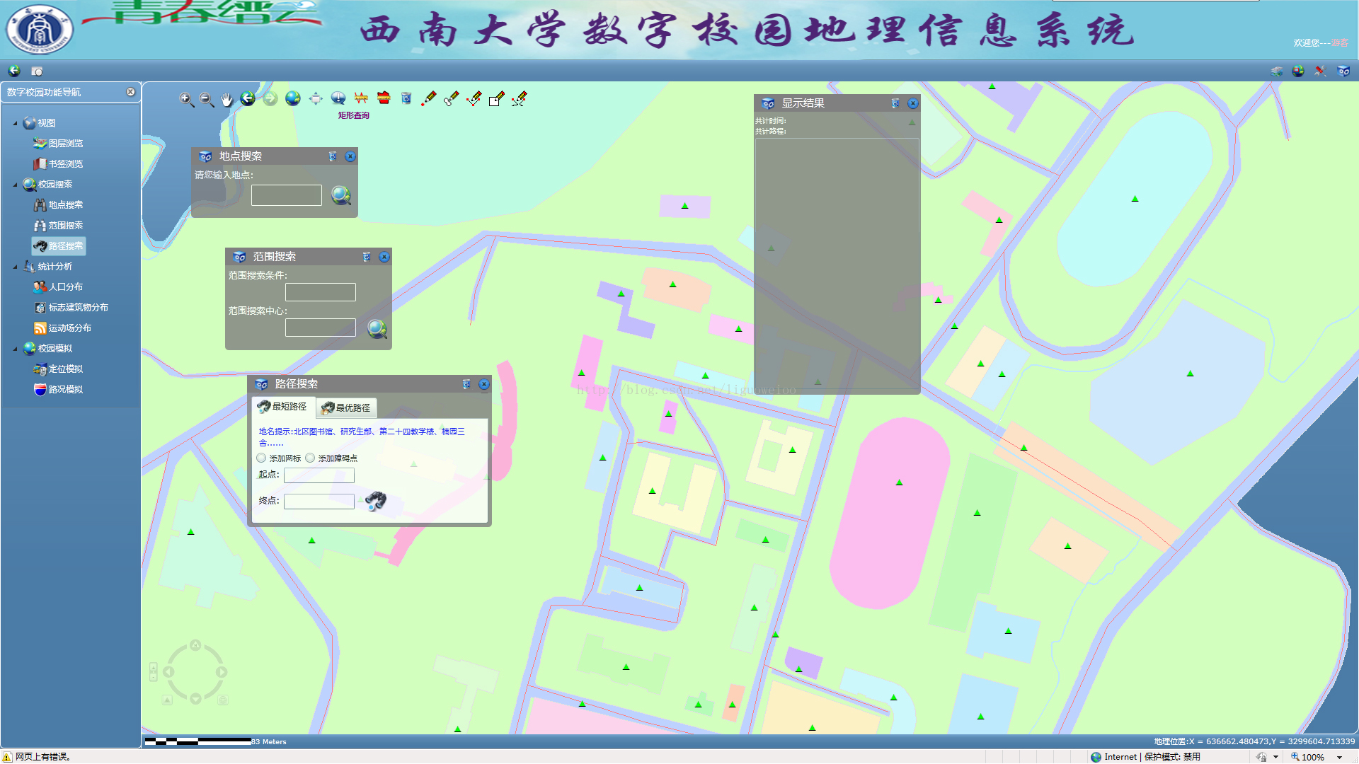Select the 添加网标 radio button

pos(261,458)
